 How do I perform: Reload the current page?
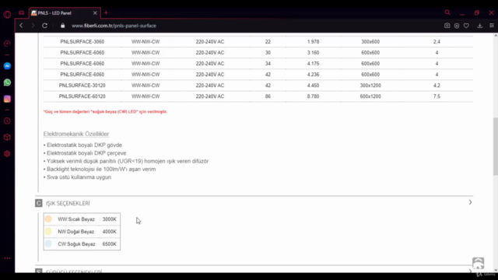pos(44,26)
